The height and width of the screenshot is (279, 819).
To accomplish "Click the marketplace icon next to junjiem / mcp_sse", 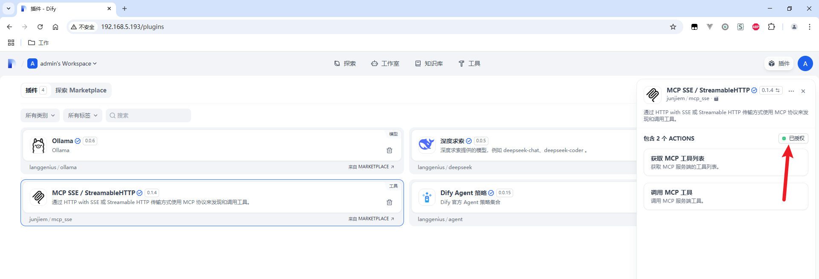I will tap(716, 99).
